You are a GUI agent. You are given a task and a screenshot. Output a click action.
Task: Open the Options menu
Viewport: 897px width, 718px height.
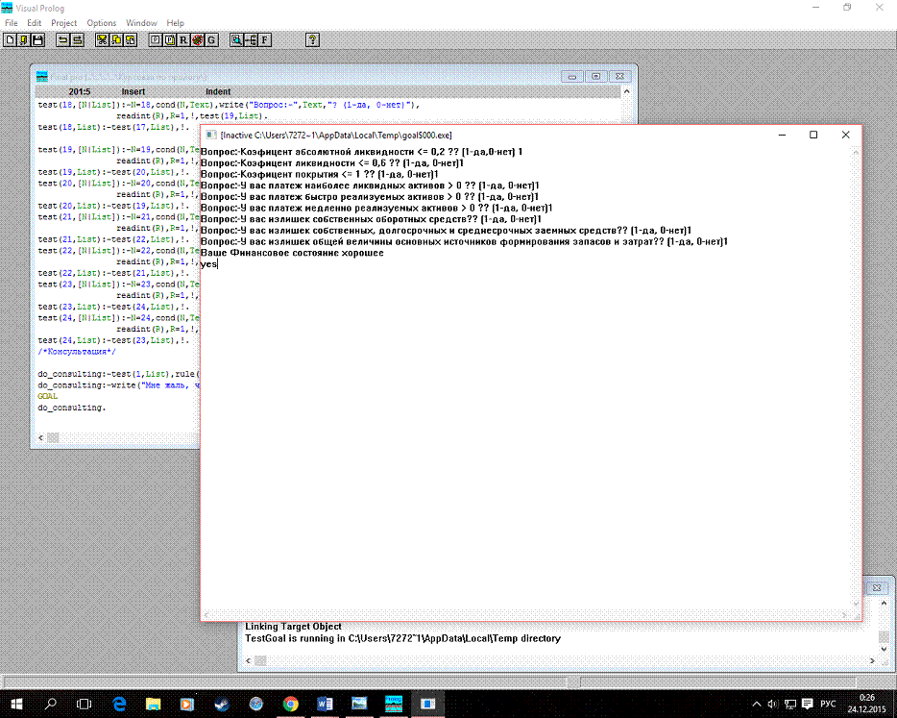pyautogui.click(x=101, y=23)
